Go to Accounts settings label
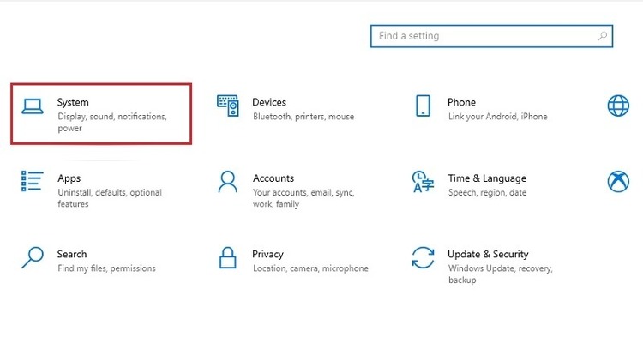 [x=273, y=178]
